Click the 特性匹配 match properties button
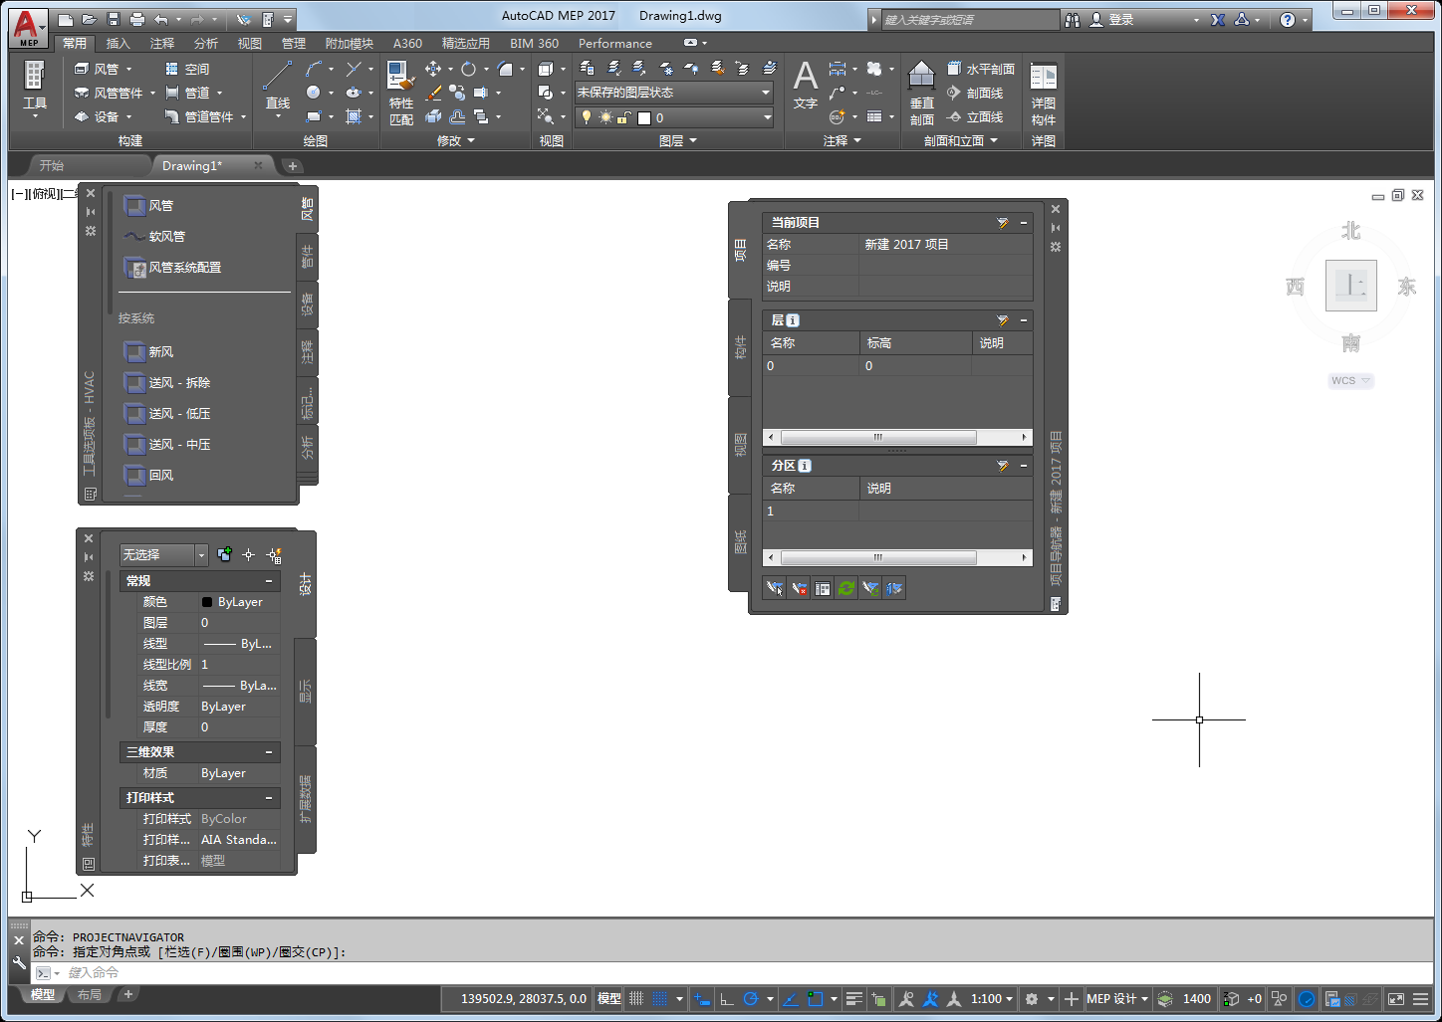 [x=401, y=93]
